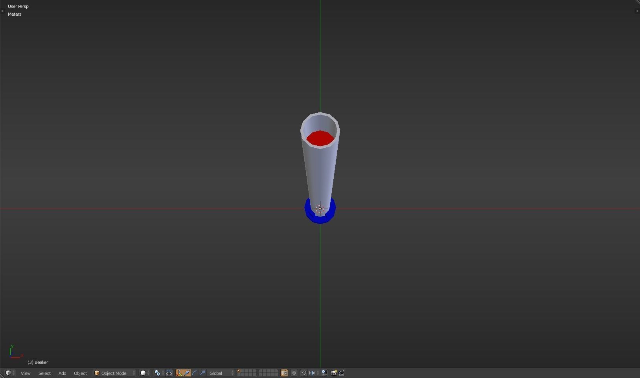Open proportional editing options
This screenshot has width=640, height=378.
(294, 373)
